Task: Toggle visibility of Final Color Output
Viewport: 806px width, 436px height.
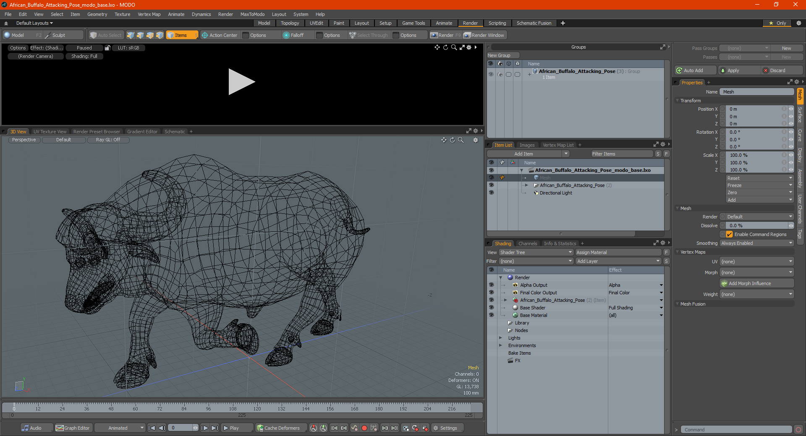Action: pyautogui.click(x=491, y=293)
